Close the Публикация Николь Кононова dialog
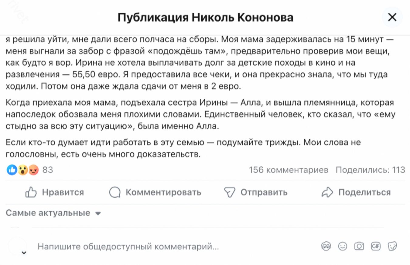This screenshot has width=410, height=265. pyautogui.click(x=392, y=18)
